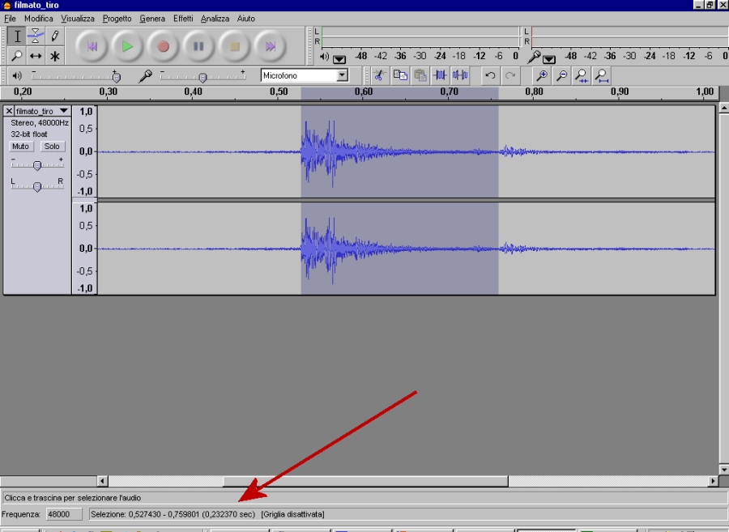Image resolution: width=729 pixels, height=532 pixels.
Task: Open the Genera menu
Action: tap(152, 19)
